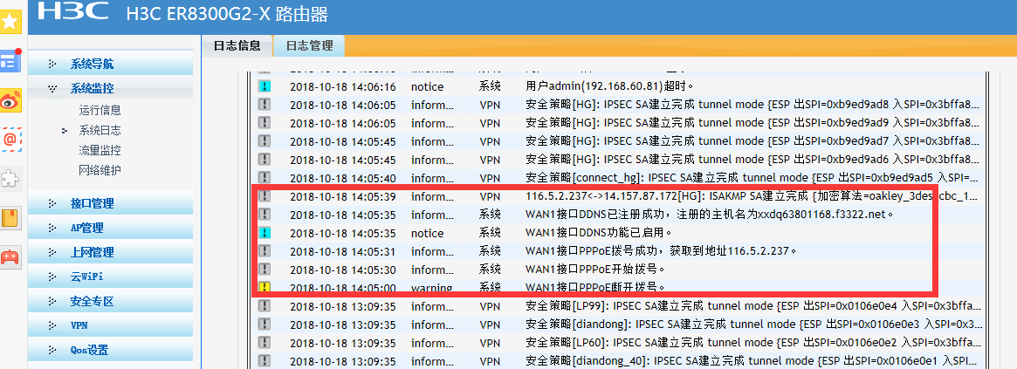
Task: Open 运行信息 submenu item
Action: [100, 110]
